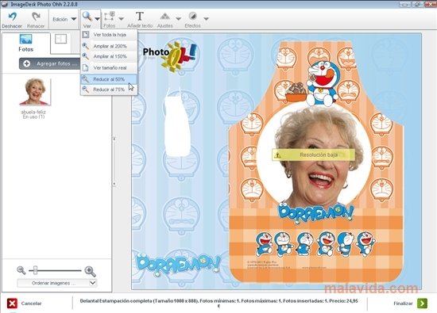Collapse the left panel upper splitter arrow

pos(114,139)
